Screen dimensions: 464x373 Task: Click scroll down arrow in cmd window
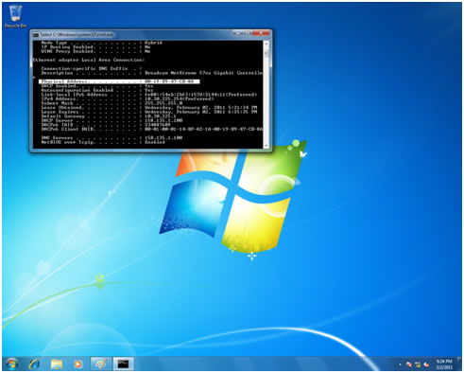266,146
